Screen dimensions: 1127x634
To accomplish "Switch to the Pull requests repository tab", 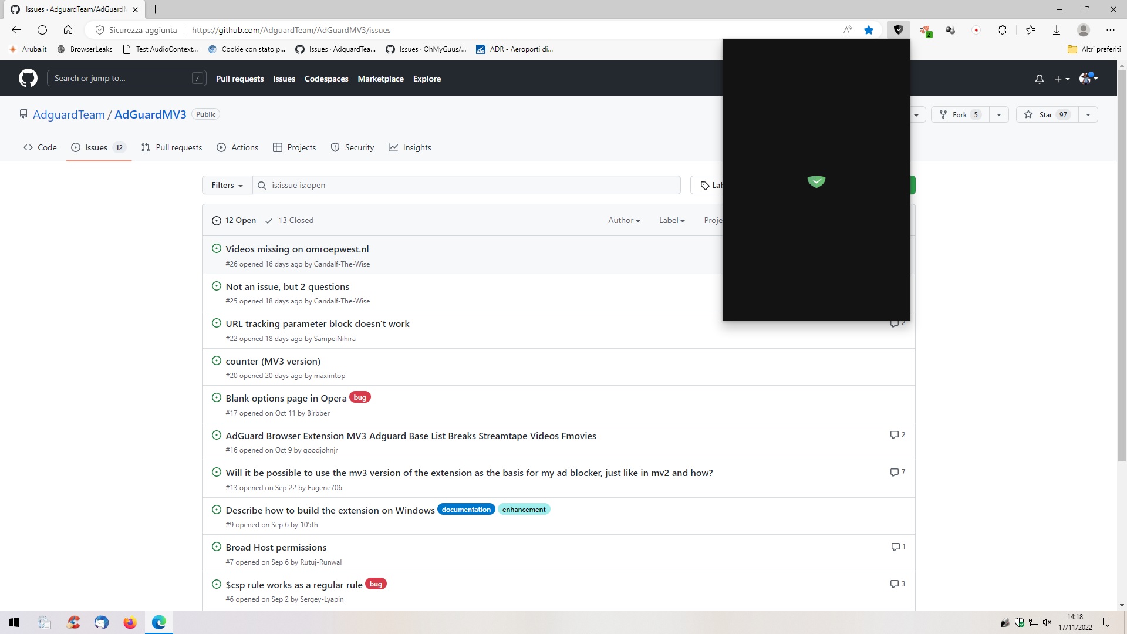I will (171, 147).
